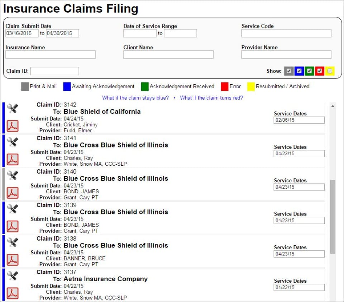Click the tools icon for claim 3142

click(13, 108)
